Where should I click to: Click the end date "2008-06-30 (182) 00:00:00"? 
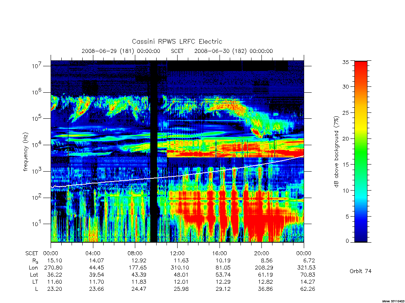click(233, 51)
